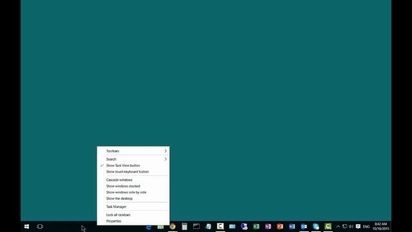This screenshot has width=412, height=232.
Task: Open the network status tray icon
Action: [x=345, y=226]
